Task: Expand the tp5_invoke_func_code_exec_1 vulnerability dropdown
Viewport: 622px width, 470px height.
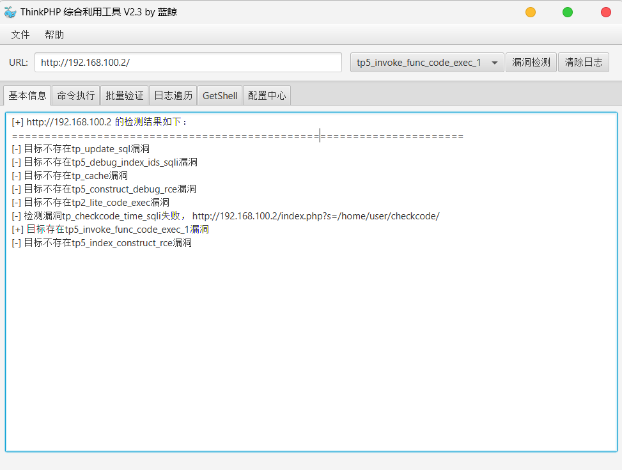Action: click(x=427, y=62)
